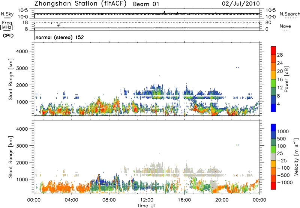Click the right-axis value 80

268,23
